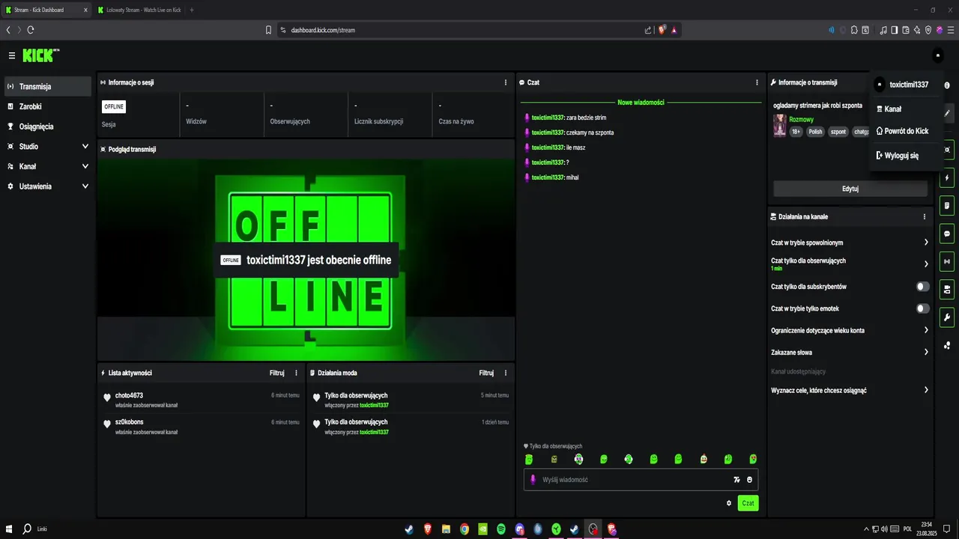The image size is (959, 539).
Task: Open Działania na kanale three-dot menu
Action: pyautogui.click(x=925, y=216)
